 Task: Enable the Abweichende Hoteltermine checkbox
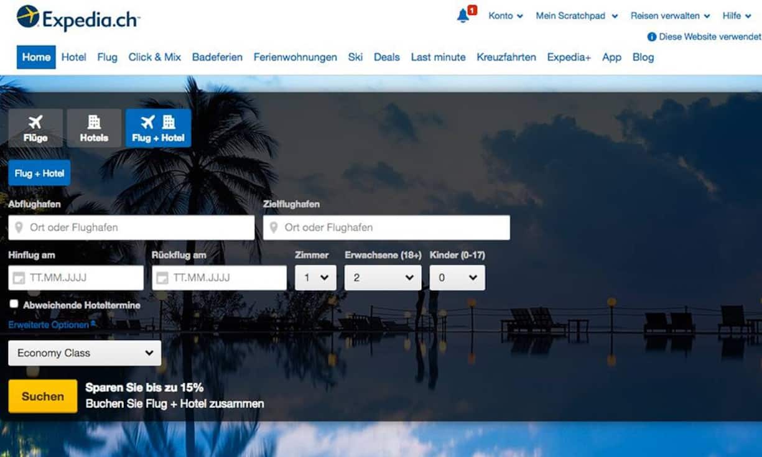(14, 304)
